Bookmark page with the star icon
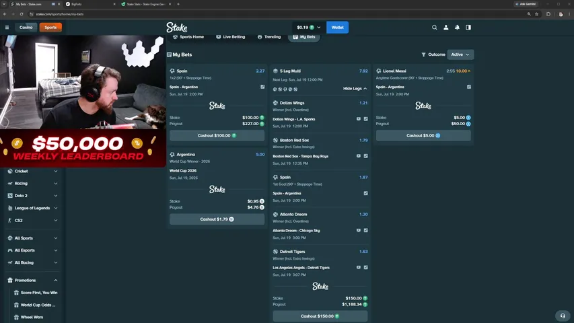 pos(537,14)
